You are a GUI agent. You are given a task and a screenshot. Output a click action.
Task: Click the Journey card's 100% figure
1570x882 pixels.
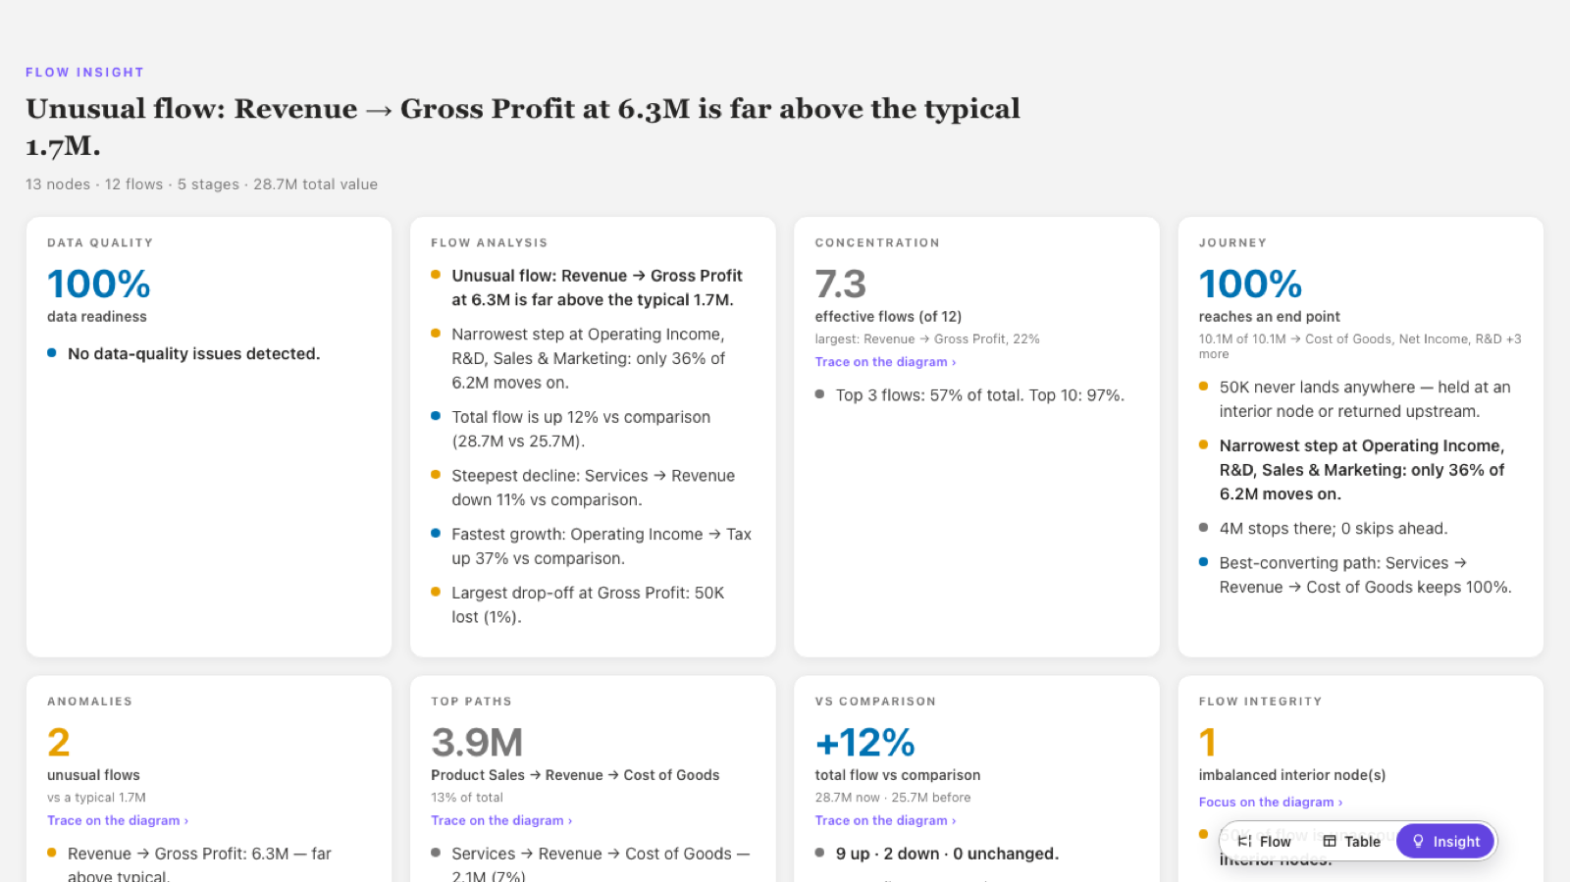(x=1250, y=285)
